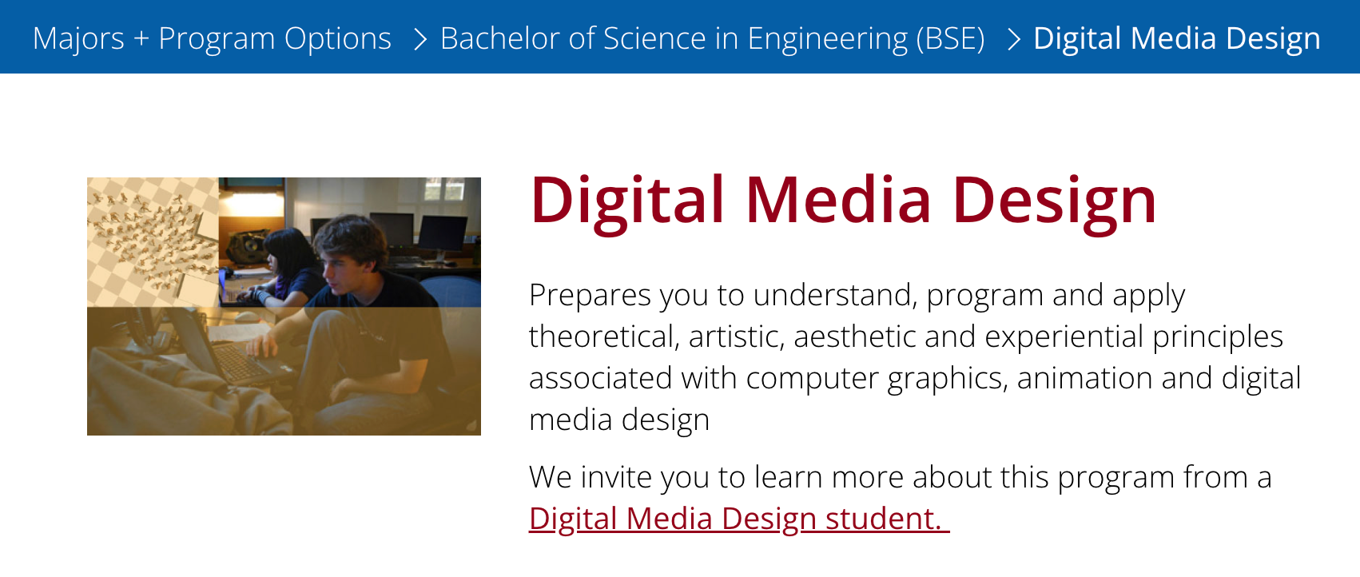Click the checkerboard animation in the photo
The image size is (1360, 577).
(148, 232)
